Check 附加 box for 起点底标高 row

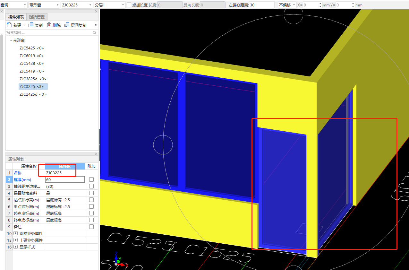point(91,213)
